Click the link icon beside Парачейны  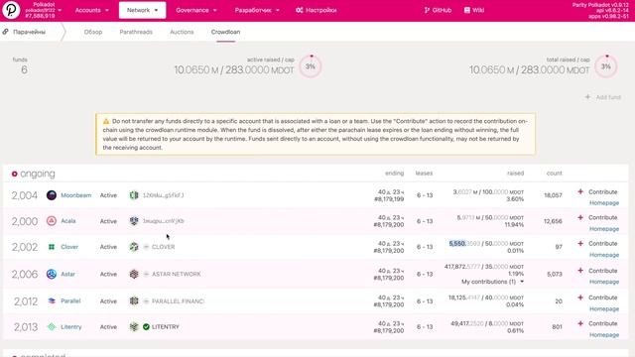[x=5, y=32]
